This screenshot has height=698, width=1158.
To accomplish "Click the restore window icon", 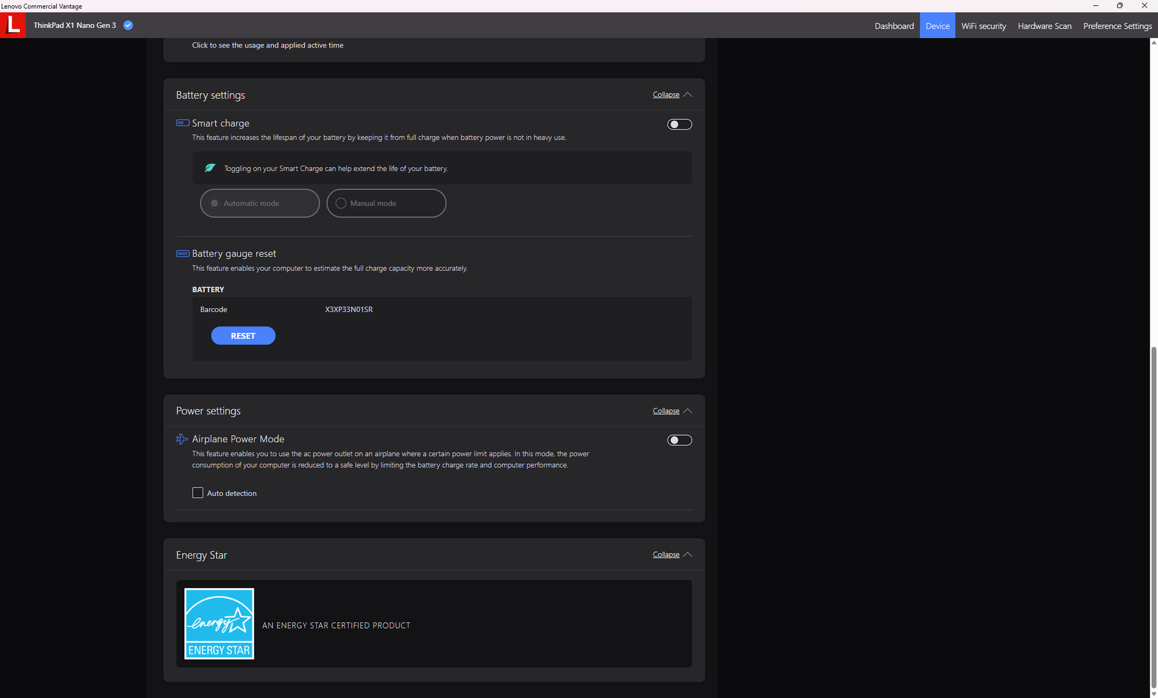I will (1119, 5).
